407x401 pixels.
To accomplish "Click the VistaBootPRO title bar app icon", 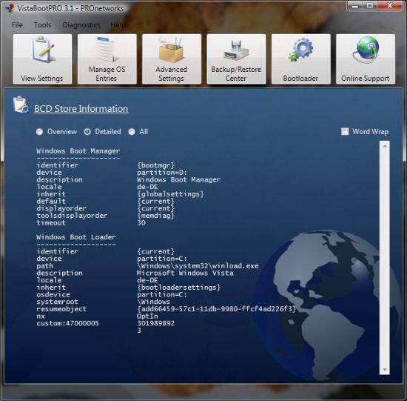I will (x=10, y=8).
